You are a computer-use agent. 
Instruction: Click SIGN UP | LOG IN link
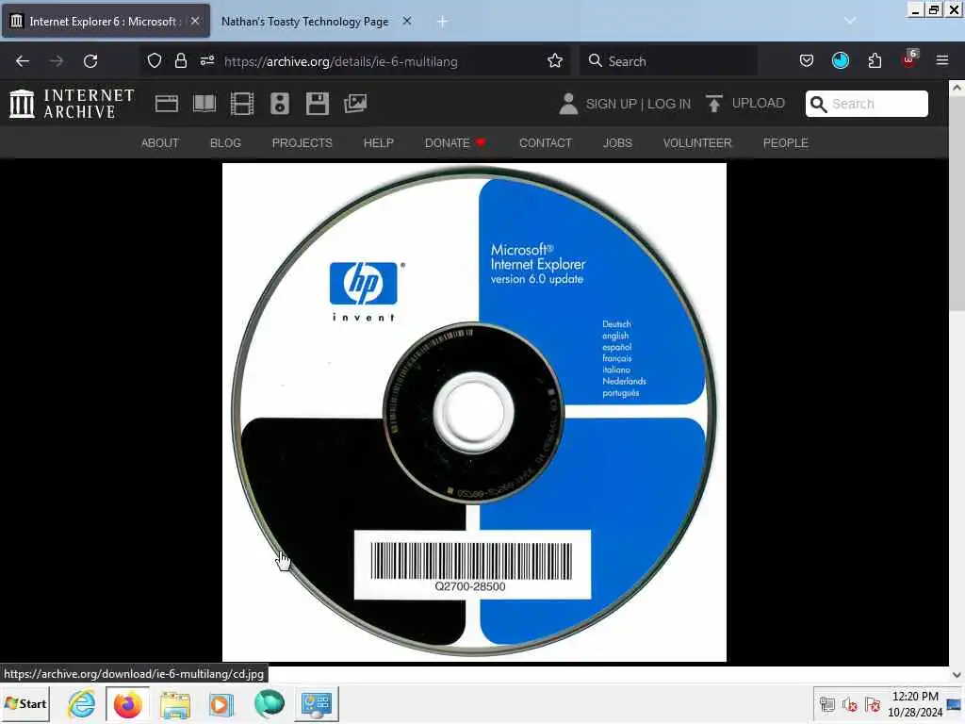point(638,104)
